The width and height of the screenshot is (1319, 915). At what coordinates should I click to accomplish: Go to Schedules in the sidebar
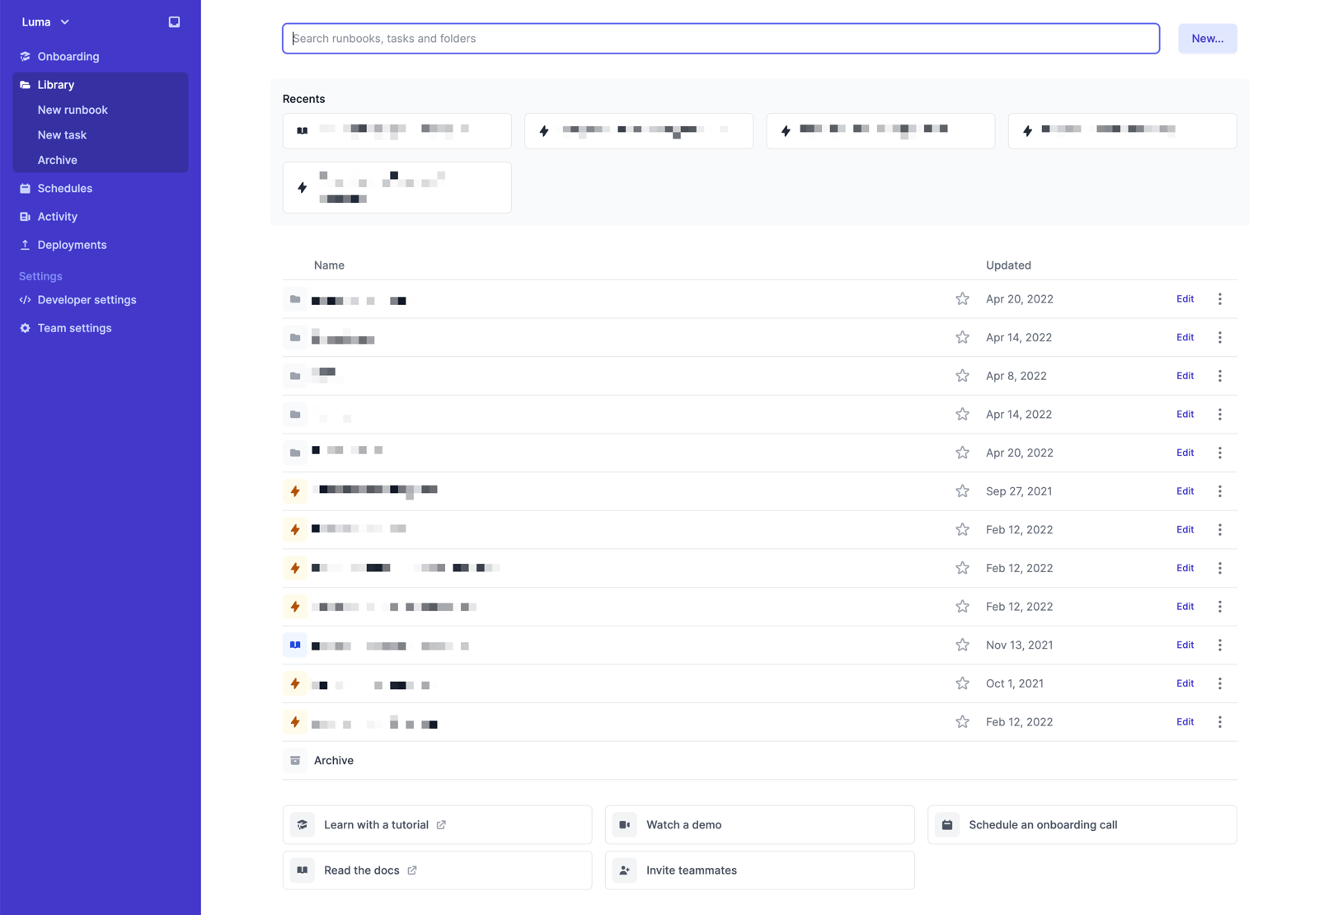click(x=64, y=189)
